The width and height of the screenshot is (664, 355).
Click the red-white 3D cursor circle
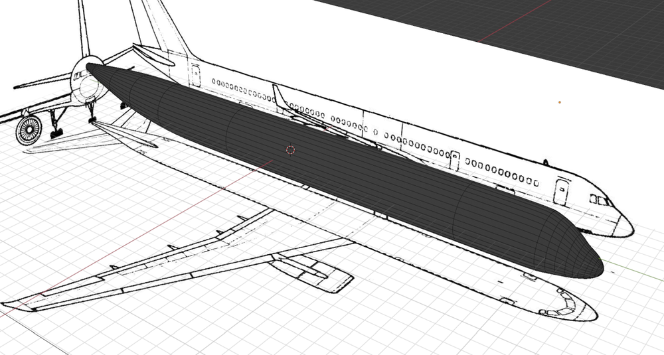(290, 150)
